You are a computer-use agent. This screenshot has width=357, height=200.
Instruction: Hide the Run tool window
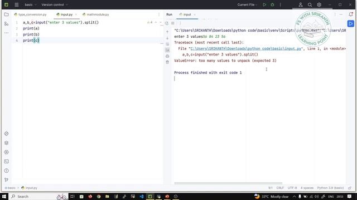click(341, 14)
